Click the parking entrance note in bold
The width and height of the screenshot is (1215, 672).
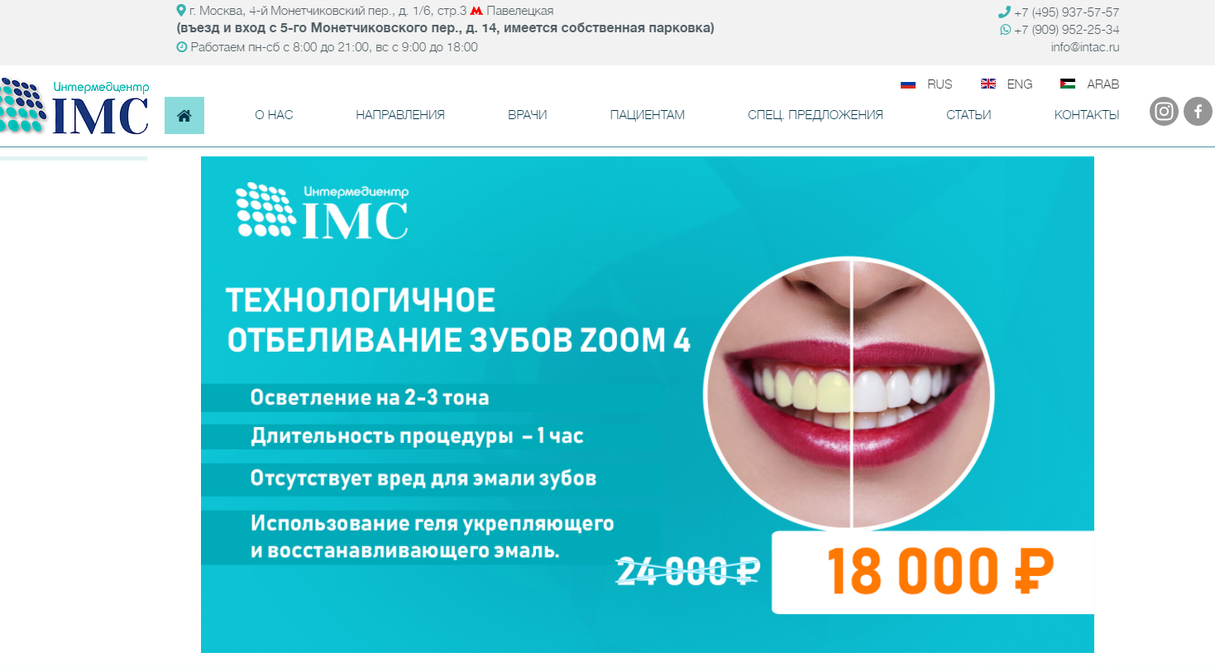click(x=446, y=28)
